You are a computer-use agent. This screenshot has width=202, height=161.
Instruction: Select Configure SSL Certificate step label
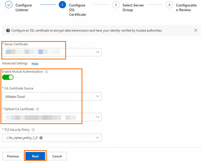click(x=77, y=10)
